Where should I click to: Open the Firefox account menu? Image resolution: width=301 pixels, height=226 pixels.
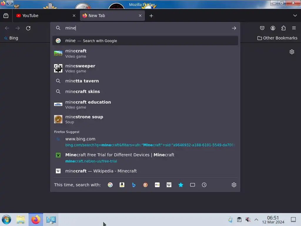coord(273,28)
